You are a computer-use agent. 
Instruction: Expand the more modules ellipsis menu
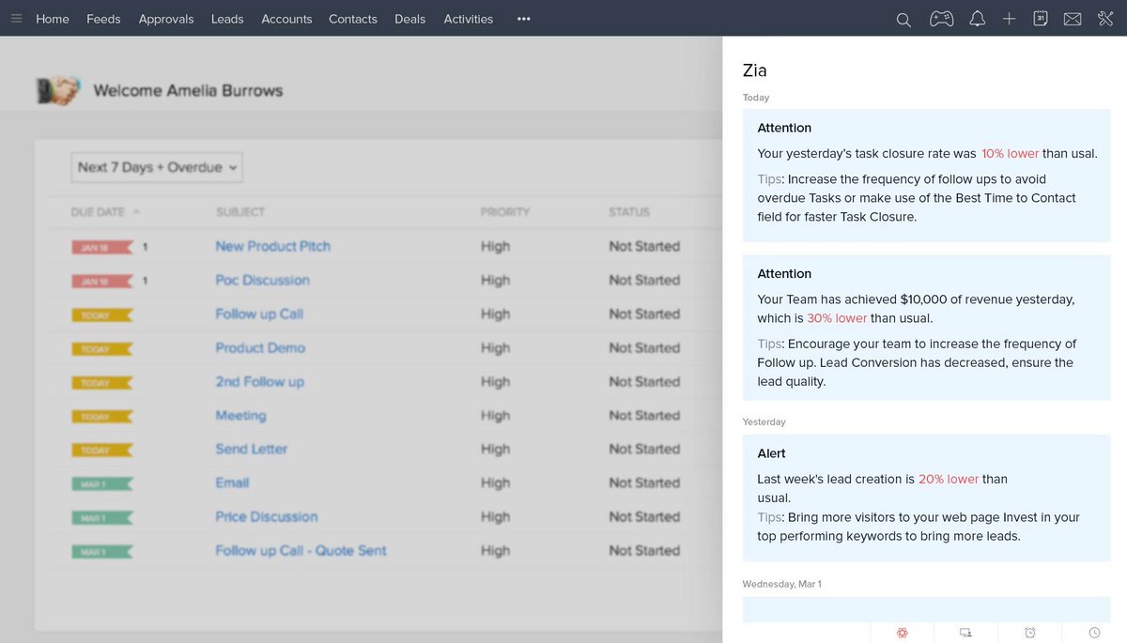pyautogui.click(x=523, y=19)
